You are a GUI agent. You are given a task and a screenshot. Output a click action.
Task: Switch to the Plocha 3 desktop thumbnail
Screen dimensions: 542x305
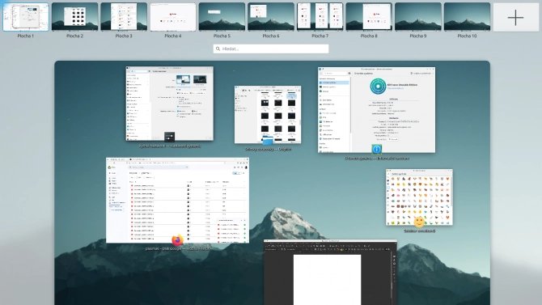click(x=124, y=17)
